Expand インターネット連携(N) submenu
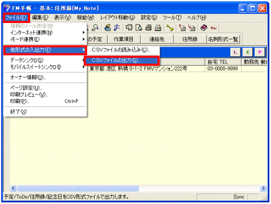 (45, 32)
